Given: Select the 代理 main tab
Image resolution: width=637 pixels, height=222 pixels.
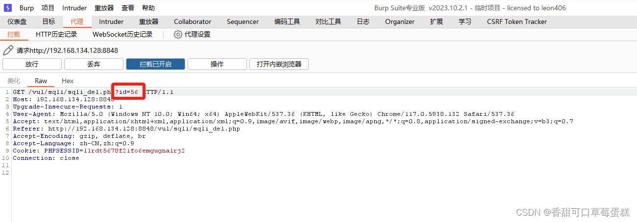Looking at the screenshot, I should coord(77,22).
